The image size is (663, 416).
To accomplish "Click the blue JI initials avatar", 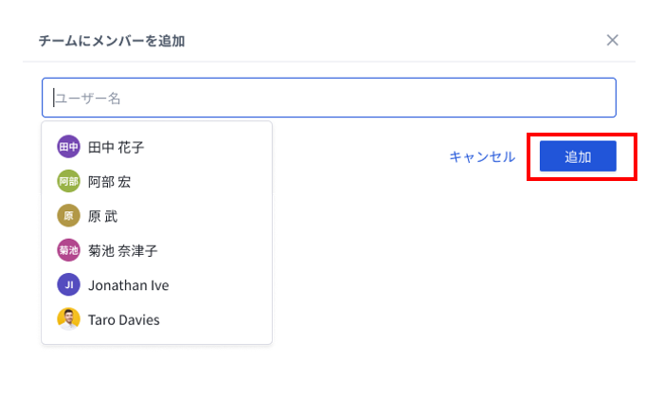I will pos(68,285).
